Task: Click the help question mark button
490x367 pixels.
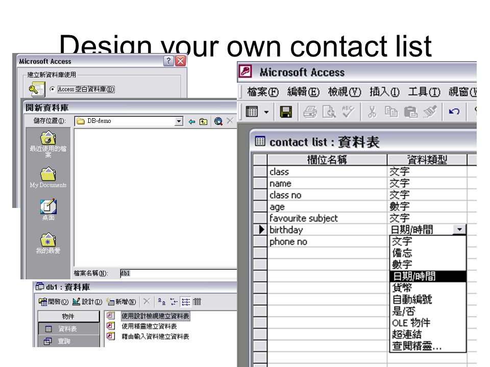Action: [168, 61]
